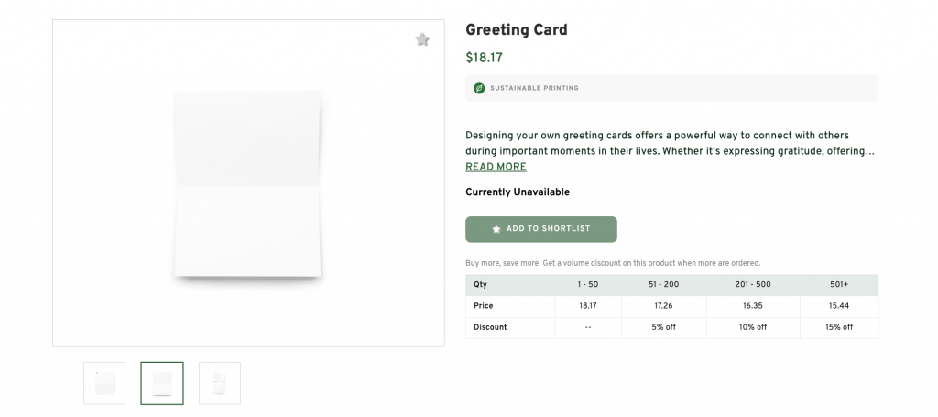Click the green leaf Sustainable Printing icon
The width and height of the screenshot is (938, 417).
point(478,88)
